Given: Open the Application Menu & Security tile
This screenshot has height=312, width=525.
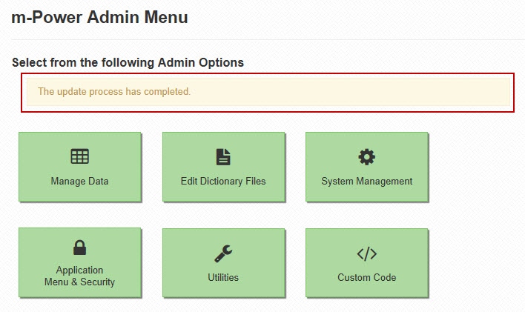Looking at the screenshot, I should tap(79, 262).
